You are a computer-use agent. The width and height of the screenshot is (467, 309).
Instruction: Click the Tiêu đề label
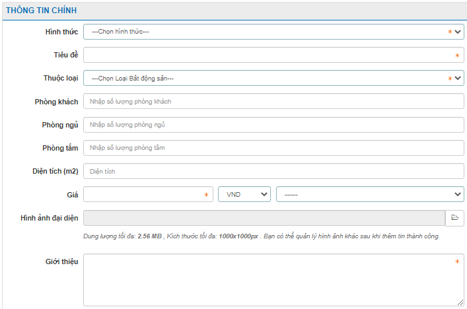(x=65, y=55)
